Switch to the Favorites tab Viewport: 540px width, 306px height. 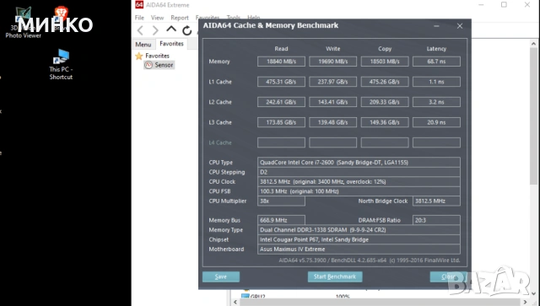pyautogui.click(x=171, y=44)
